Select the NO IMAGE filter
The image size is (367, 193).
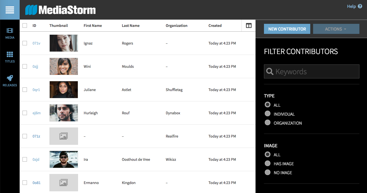(x=268, y=172)
